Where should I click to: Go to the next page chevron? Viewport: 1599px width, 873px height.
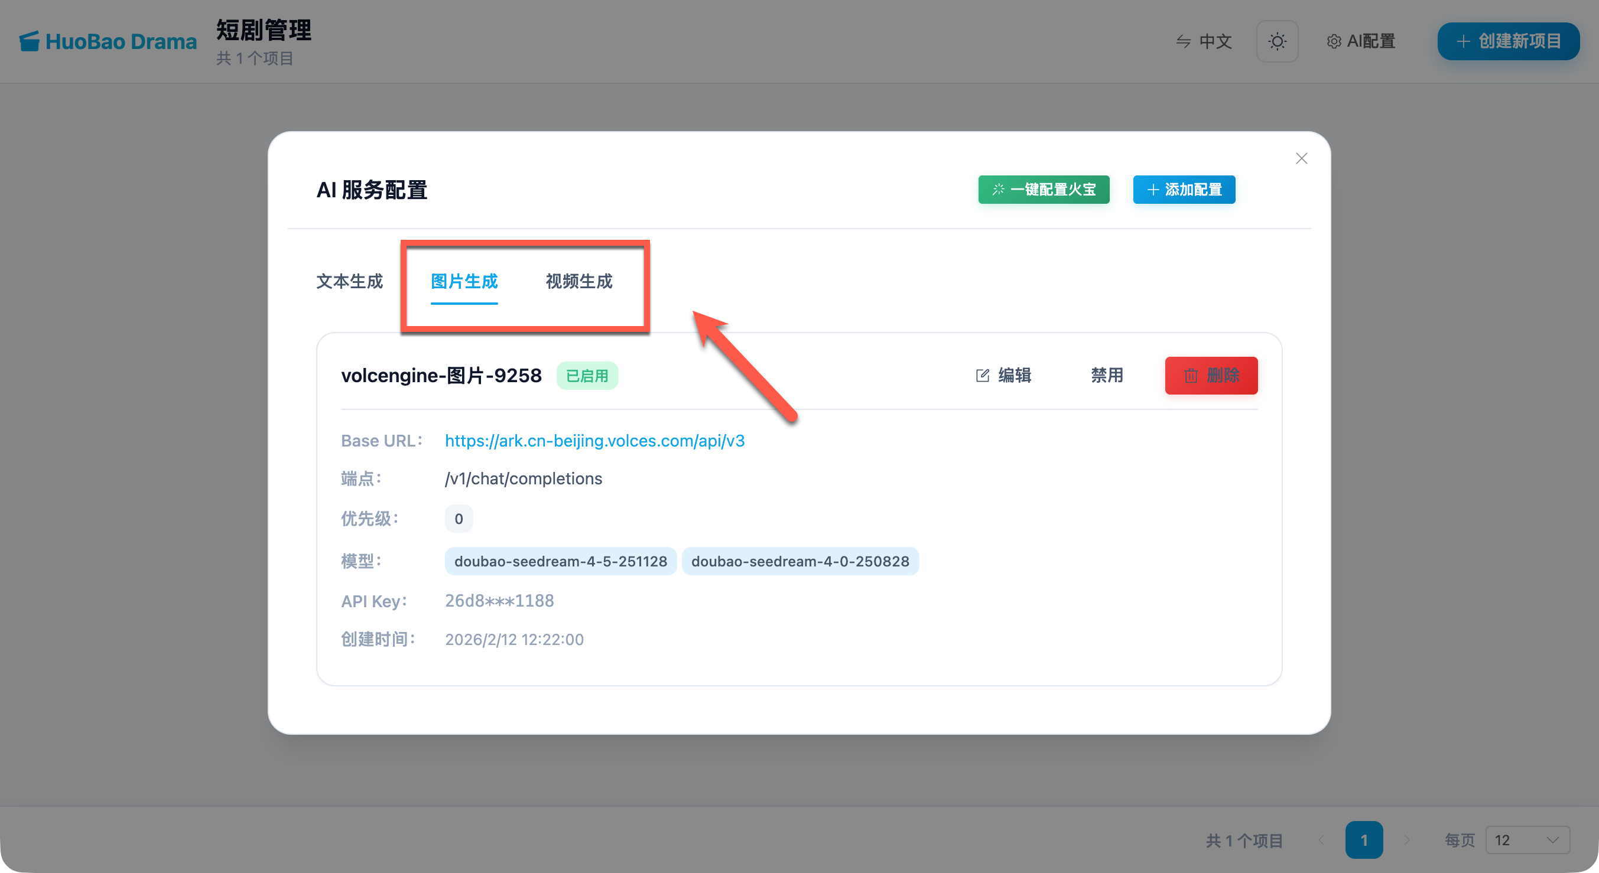tap(1406, 839)
